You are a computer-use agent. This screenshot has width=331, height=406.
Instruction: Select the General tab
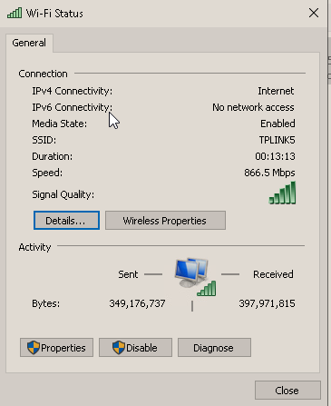coord(29,43)
